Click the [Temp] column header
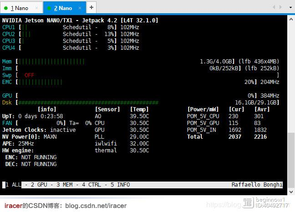The image size is (295, 213). (139, 109)
